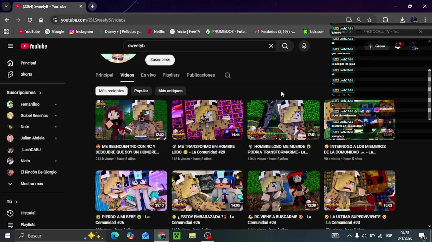Open ME TRANSFORMO EN HOMBRE LOBO thumbnail

(x=207, y=120)
